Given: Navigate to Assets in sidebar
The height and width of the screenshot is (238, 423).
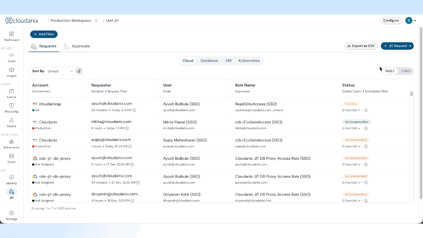Looking at the screenshot, I should pos(11,122).
